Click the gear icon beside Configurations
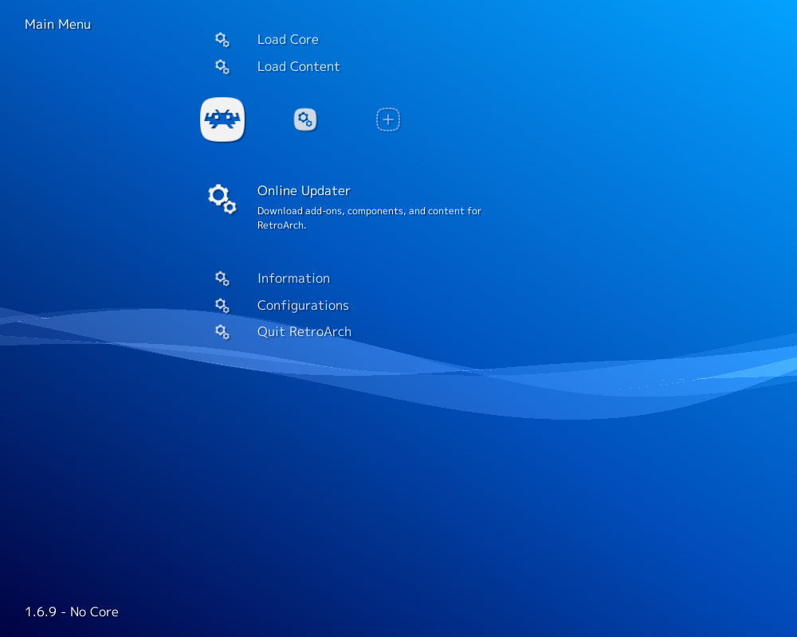Viewport: 797px width, 637px height. 222,305
